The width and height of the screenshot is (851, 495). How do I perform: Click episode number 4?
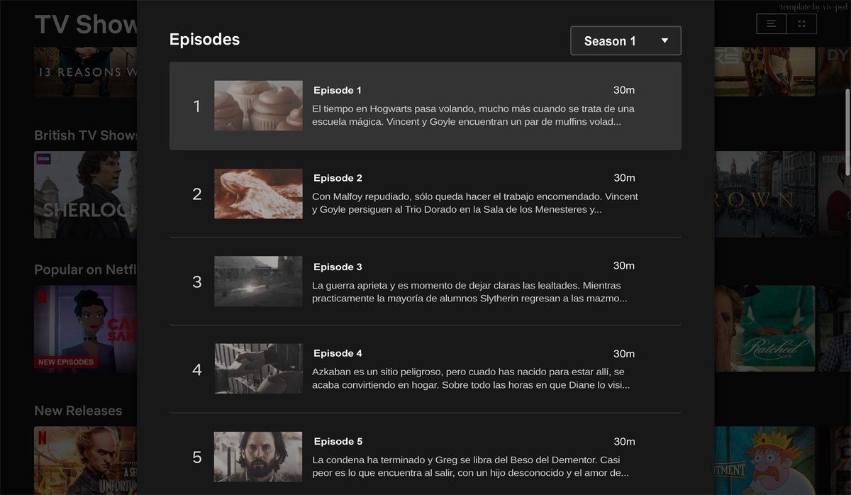coord(197,369)
